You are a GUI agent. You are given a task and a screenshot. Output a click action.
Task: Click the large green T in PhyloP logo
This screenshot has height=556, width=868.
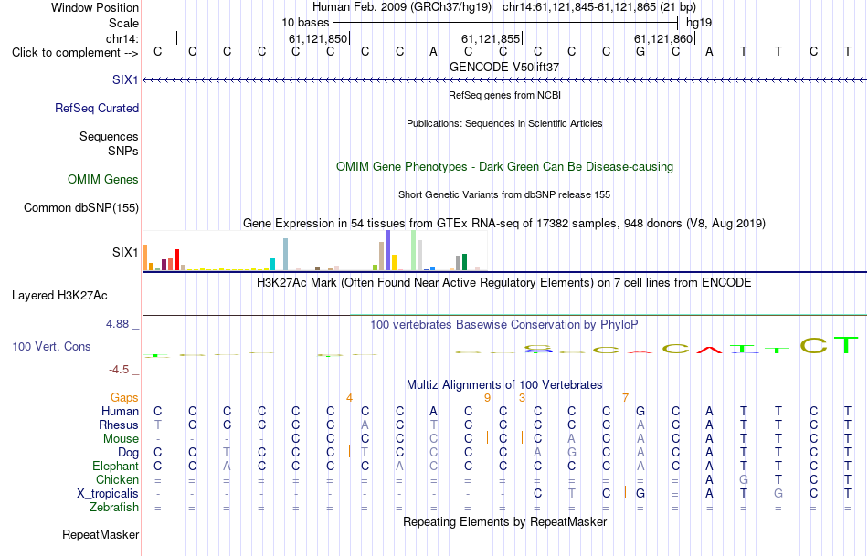pos(847,345)
